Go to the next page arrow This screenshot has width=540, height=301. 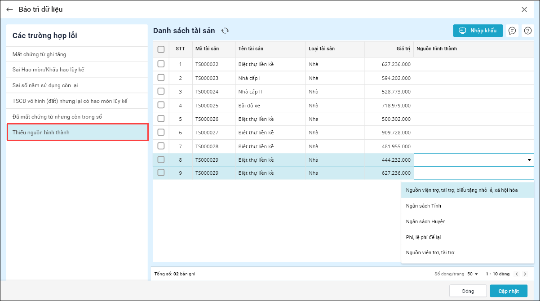tap(525, 274)
